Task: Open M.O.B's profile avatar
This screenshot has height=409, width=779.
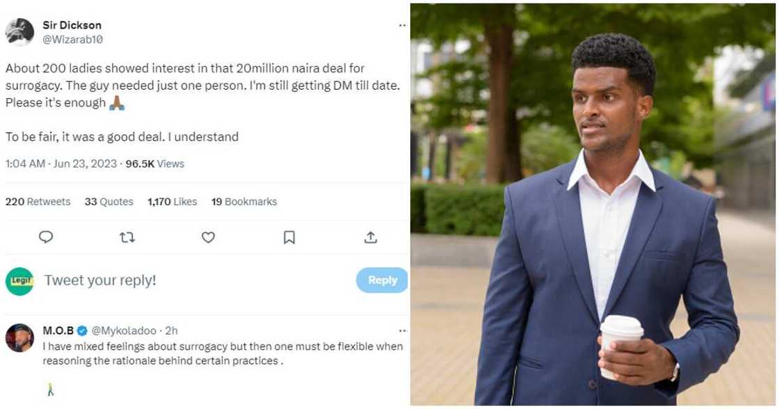Action: (19, 338)
